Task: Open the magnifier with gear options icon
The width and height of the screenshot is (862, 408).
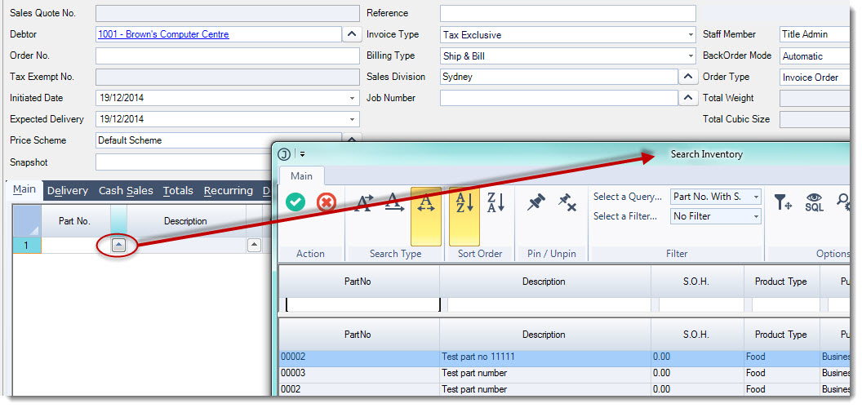Action: (x=844, y=202)
